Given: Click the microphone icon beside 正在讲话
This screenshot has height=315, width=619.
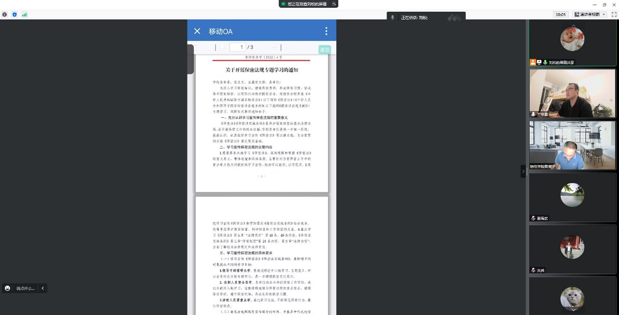Looking at the screenshot, I should (x=392, y=18).
